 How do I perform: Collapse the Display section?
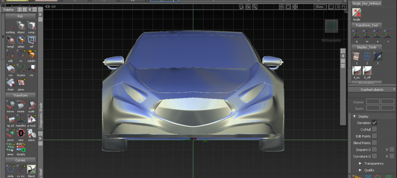[x=355, y=116]
